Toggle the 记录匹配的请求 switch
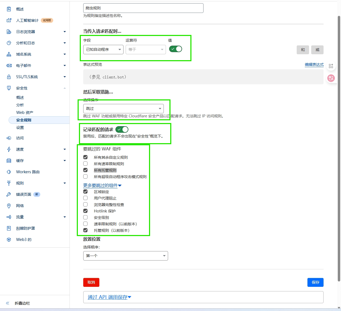This screenshot has width=341, height=311. (x=122, y=129)
